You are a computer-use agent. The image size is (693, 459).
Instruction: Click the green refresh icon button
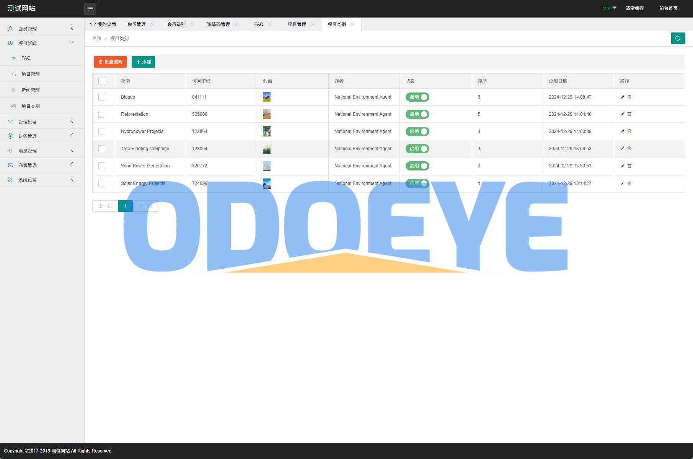(x=678, y=38)
